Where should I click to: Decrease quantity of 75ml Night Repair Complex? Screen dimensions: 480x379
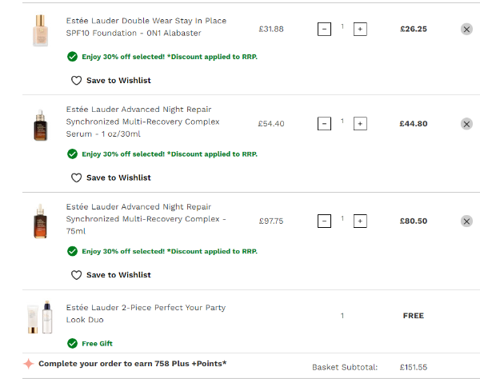(324, 221)
